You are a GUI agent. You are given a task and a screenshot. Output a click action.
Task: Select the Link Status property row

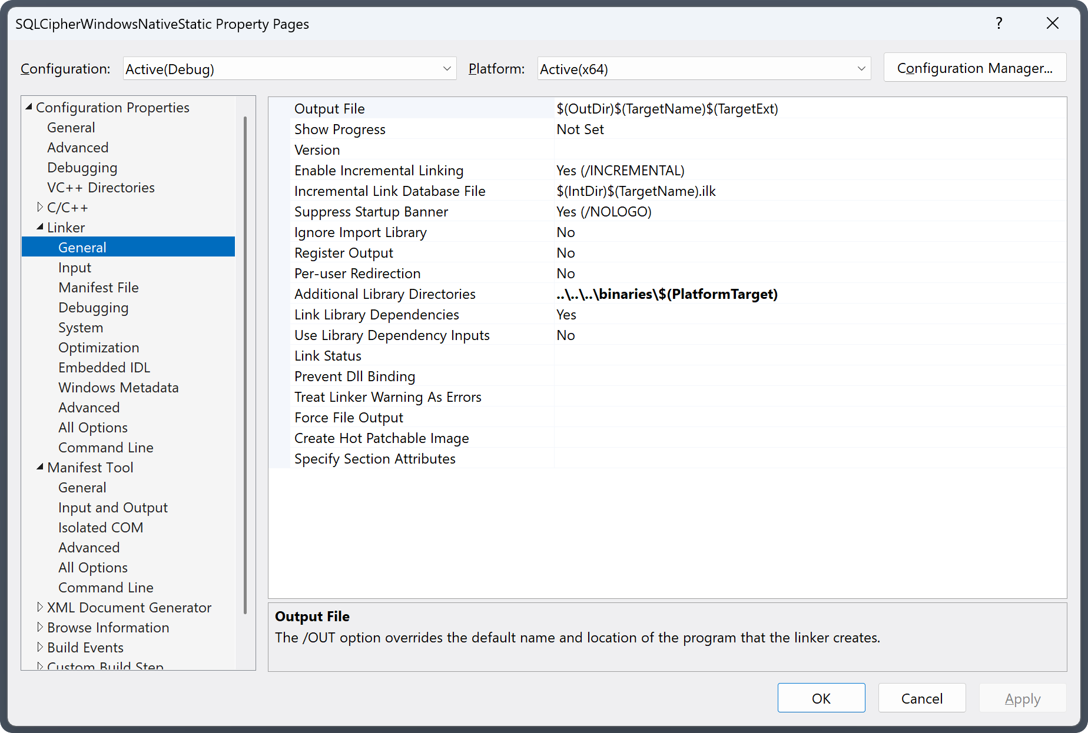668,356
